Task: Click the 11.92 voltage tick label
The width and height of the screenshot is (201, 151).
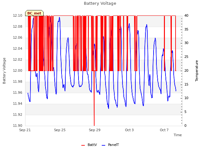Action: click(x=18, y=115)
